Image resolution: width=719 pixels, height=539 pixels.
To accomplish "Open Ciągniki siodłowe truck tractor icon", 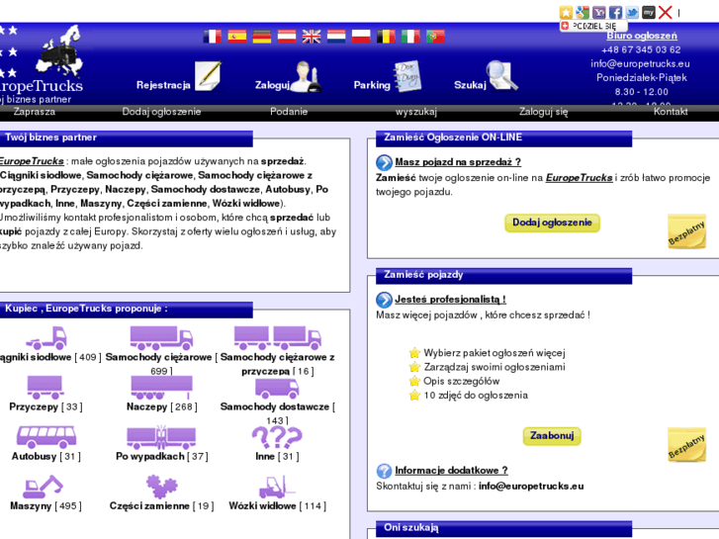I will pos(46,338).
